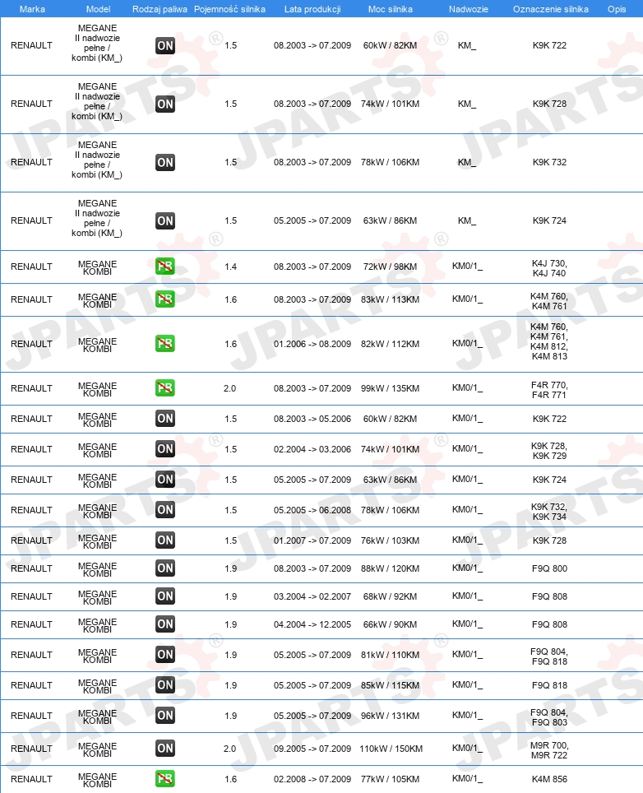This screenshot has height=793, width=643.
Task: Click the ON icon in the M9R 700 row
Action: point(164,748)
